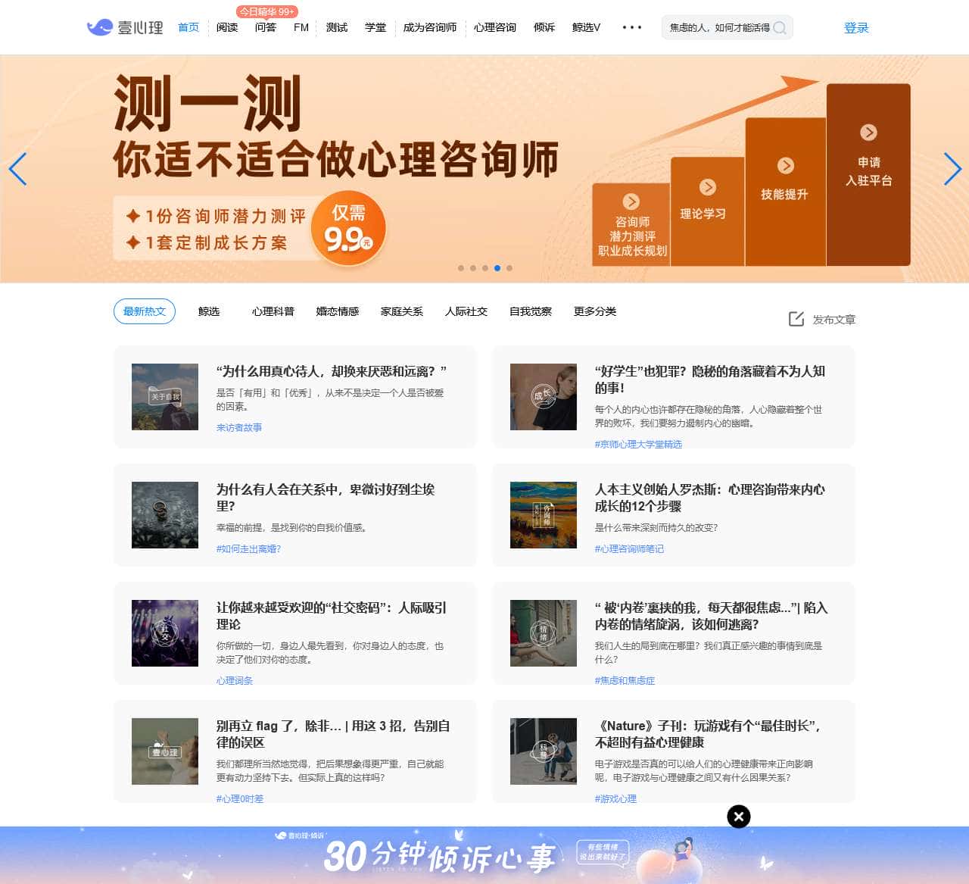Click arrow icon on 申请入驻平台 bar
This screenshot has height=884, width=969.
(x=868, y=133)
